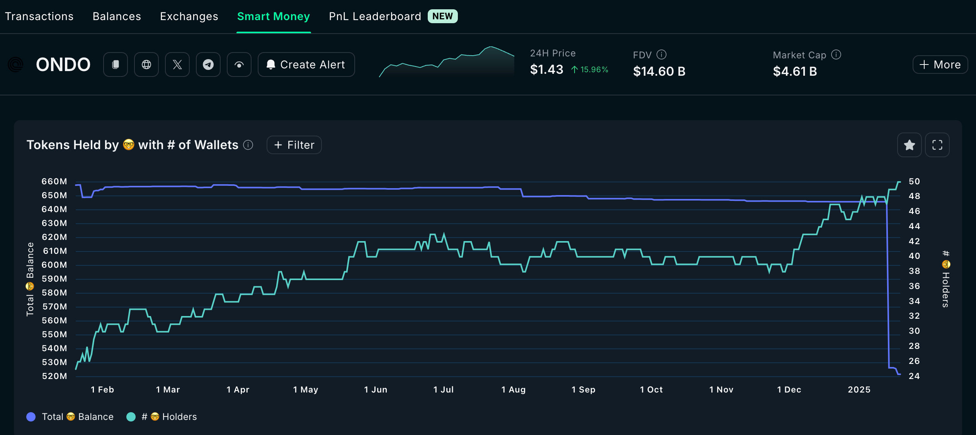The height and width of the screenshot is (435, 976).
Task: Click the 15.96% price change
Action: tap(590, 70)
